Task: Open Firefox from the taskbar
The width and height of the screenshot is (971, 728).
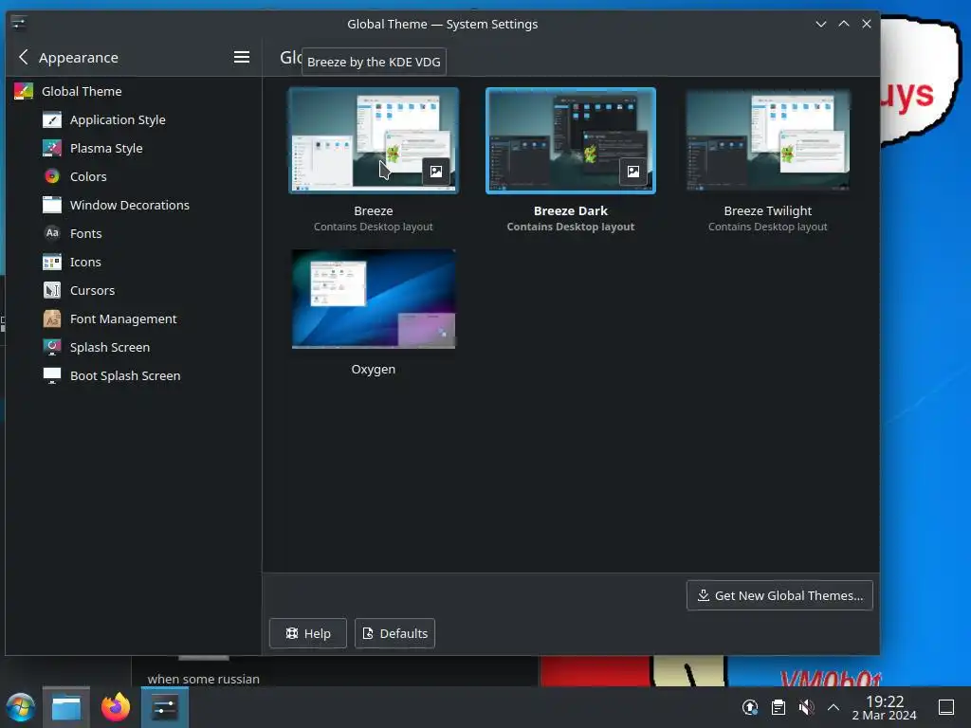Action: click(x=116, y=707)
